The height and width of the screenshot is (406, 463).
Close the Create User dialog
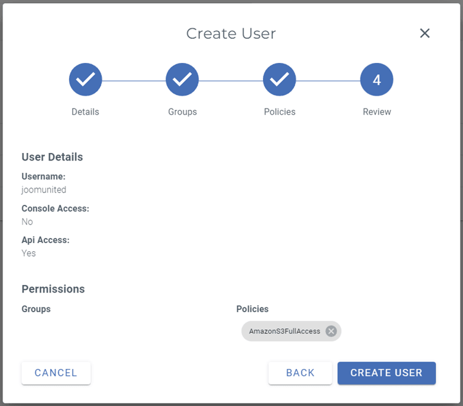pyautogui.click(x=425, y=33)
